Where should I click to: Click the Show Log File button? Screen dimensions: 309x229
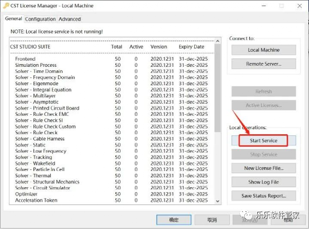pyautogui.click(x=264, y=182)
